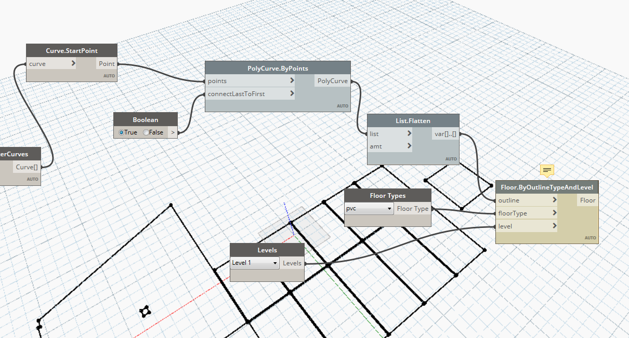Click the chevron on the level input

tap(555, 226)
